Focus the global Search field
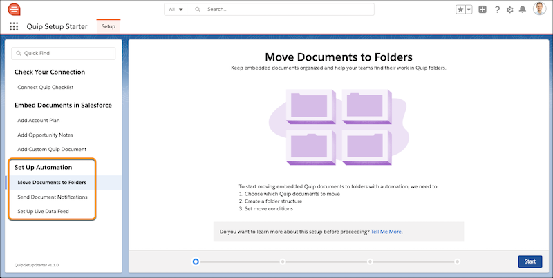The image size is (553, 278). pyautogui.click(x=281, y=10)
